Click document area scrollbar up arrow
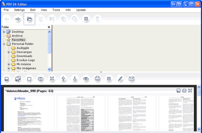This screenshot has width=202, height=133. pos(199,87)
